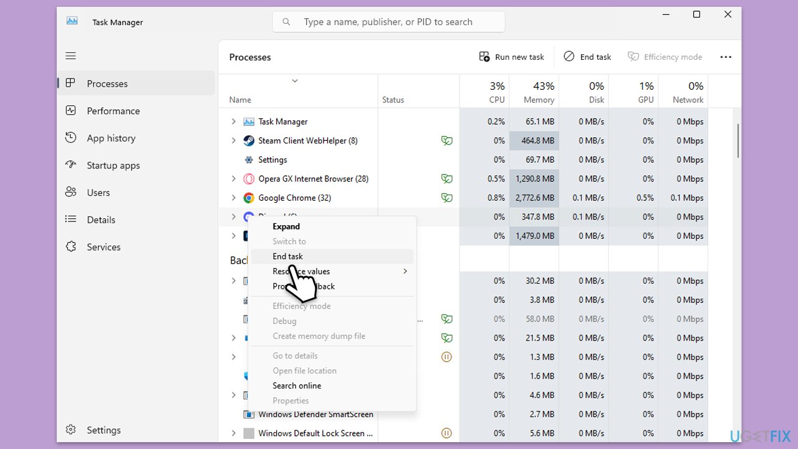Image resolution: width=798 pixels, height=449 pixels.
Task: Click the search box for name, publisher, or PID
Action: pyautogui.click(x=388, y=22)
